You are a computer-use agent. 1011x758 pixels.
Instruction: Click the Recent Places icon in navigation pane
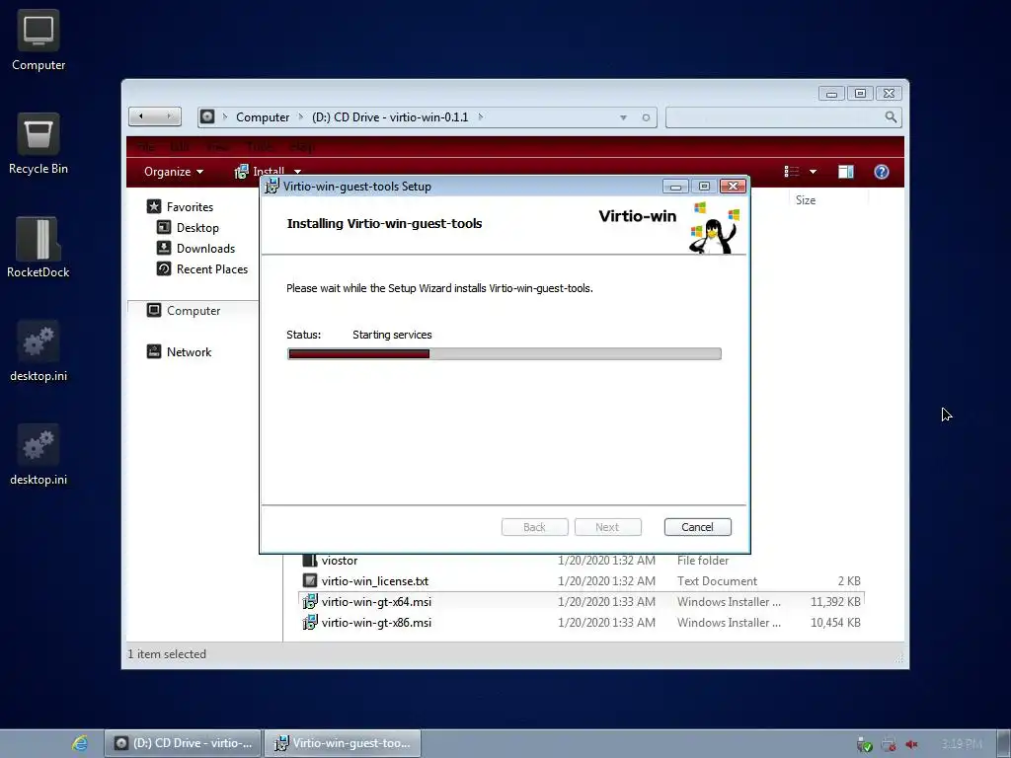164,268
